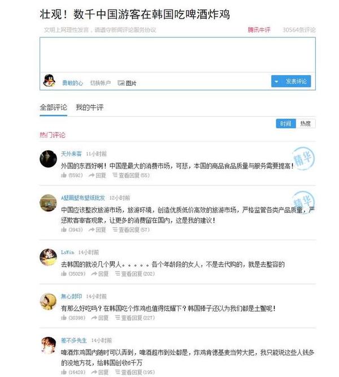339x377 pixels.
Task: Like the comment by 天外来客
Action: (x=64, y=175)
